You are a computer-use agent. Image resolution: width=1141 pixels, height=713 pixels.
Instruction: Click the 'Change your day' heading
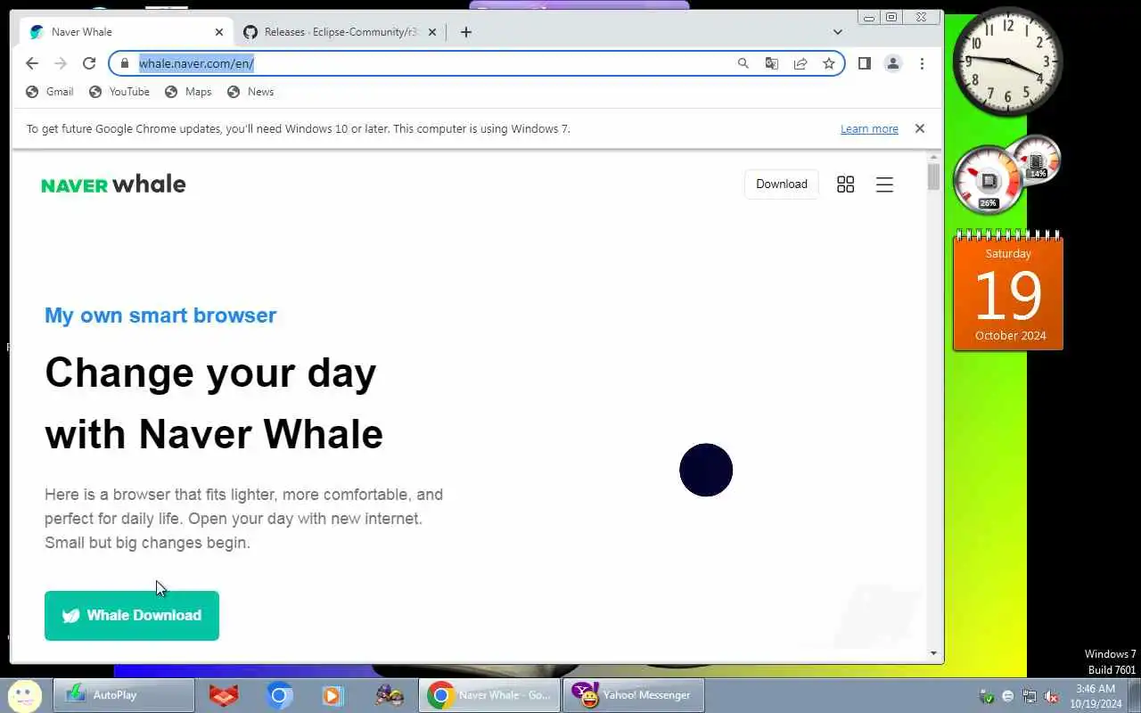(210, 373)
